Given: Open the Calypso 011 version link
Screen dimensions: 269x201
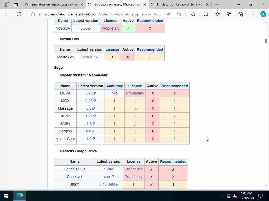Looking at the screenshot, I should click(90, 131).
